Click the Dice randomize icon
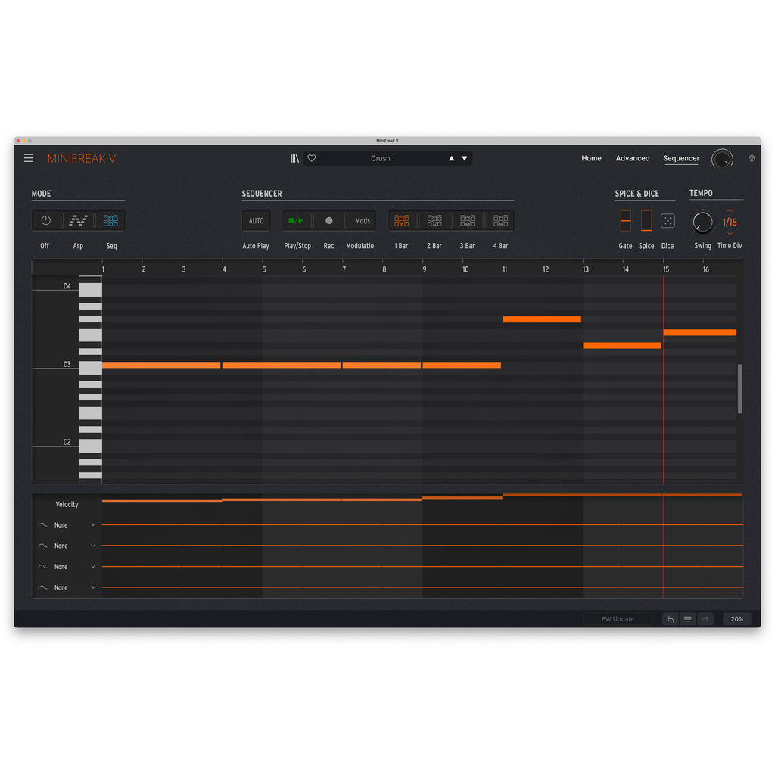 pyautogui.click(x=668, y=221)
